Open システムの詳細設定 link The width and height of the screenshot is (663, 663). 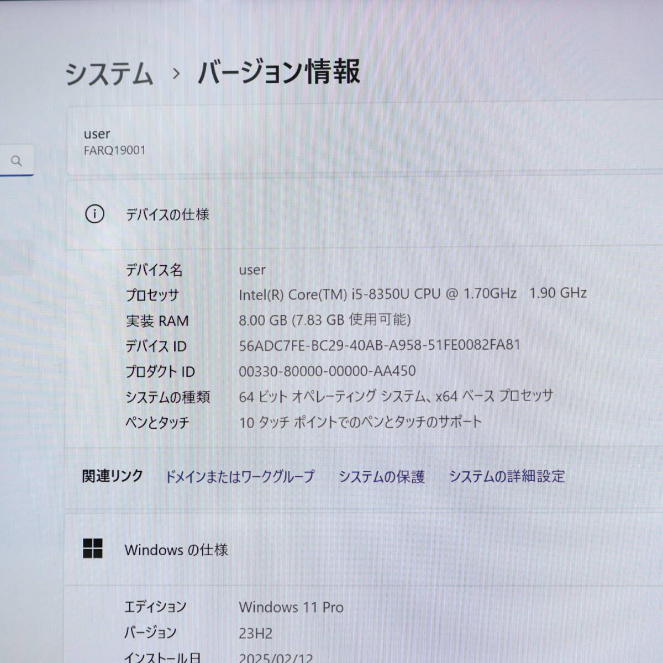[x=507, y=476]
